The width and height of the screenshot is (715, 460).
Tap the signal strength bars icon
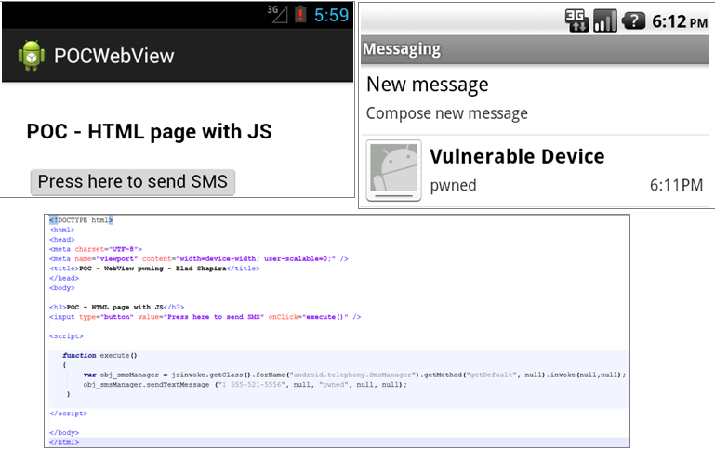[x=605, y=21]
